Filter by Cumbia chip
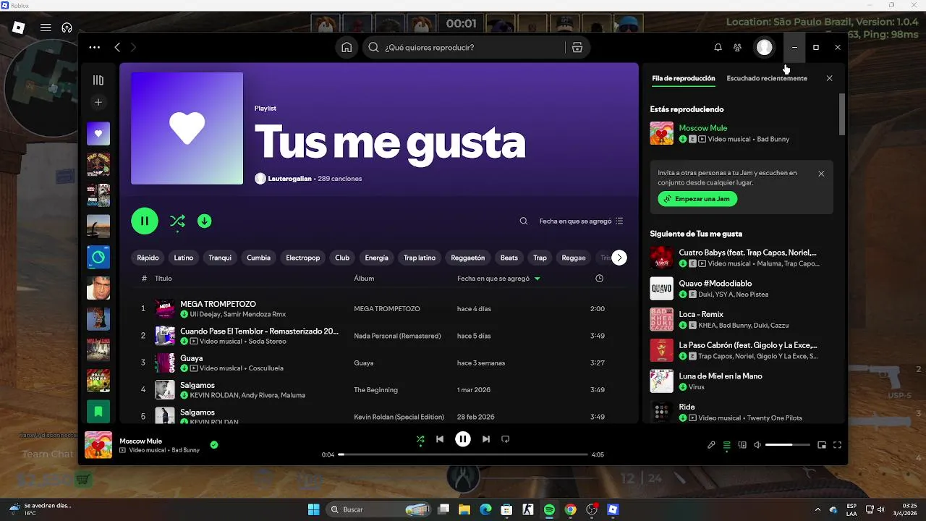Image resolution: width=926 pixels, height=521 pixels. pos(258,258)
